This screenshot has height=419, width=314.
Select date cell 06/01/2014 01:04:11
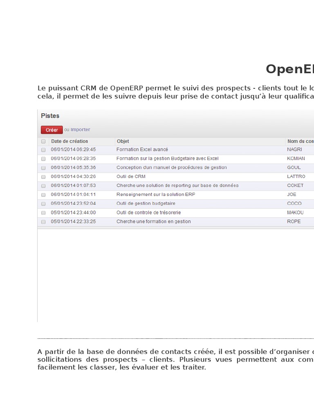point(73,194)
